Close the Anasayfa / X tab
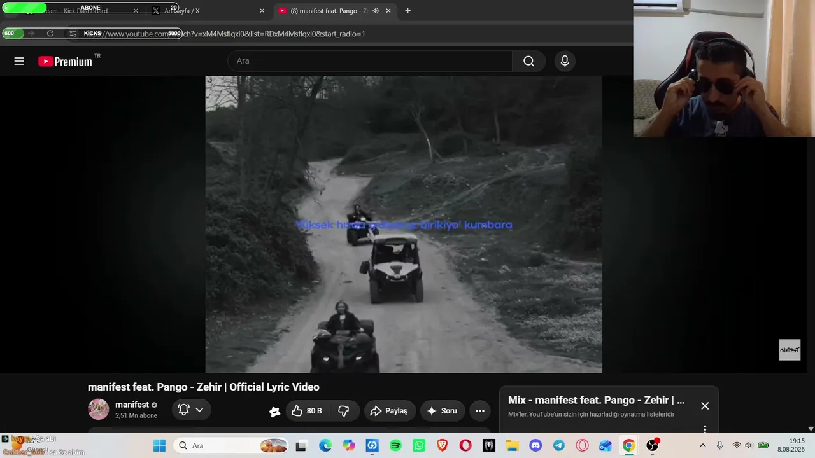This screenshot has width=815, height=458. (262, 11)
